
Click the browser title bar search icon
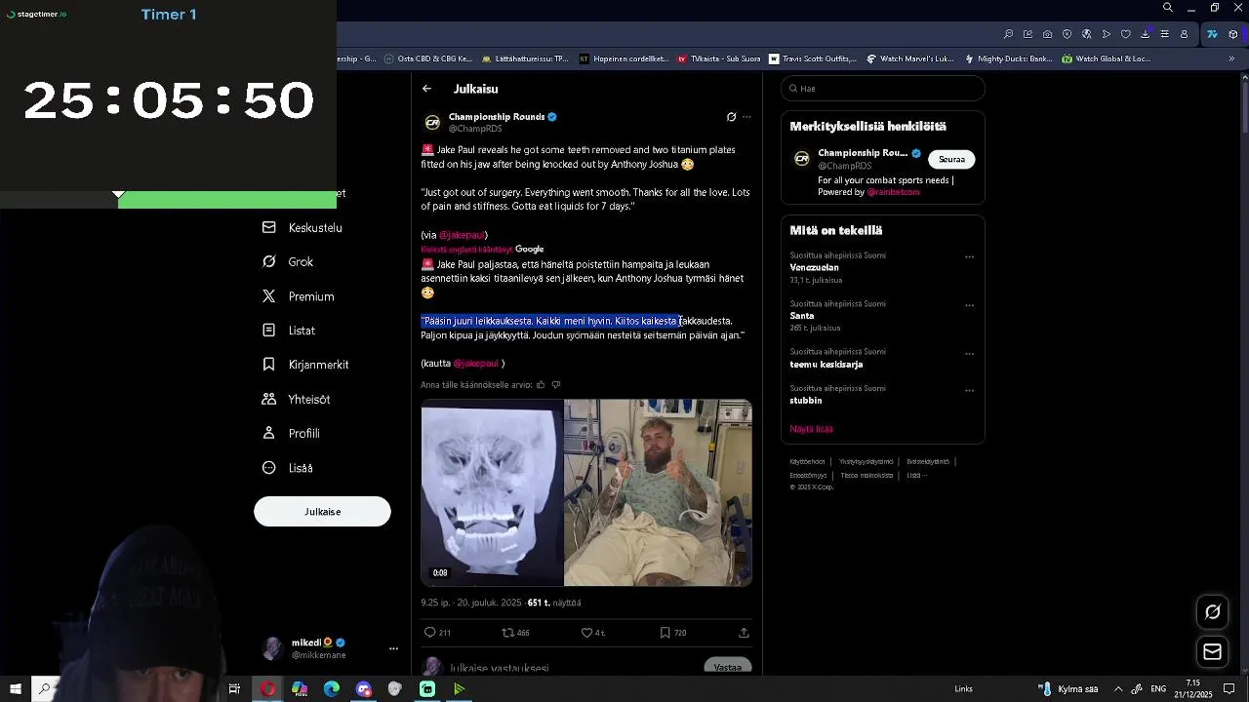tap(1167, 8)
